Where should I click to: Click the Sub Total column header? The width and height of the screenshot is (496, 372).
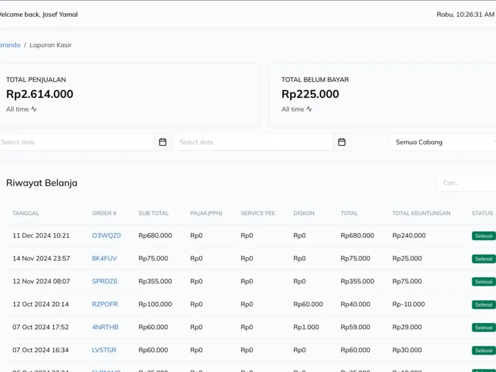(153, 213)
